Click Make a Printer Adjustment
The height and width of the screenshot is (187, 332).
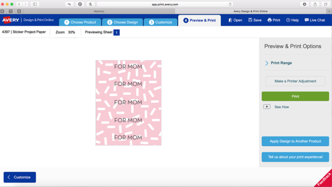coord(295,81)
